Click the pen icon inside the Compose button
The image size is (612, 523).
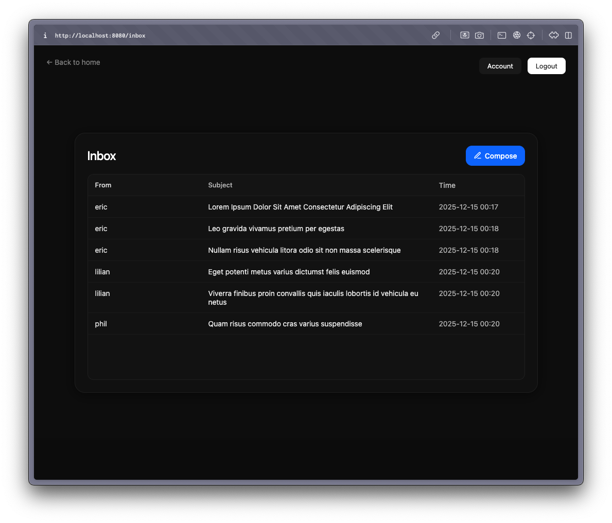coord(478,155)
